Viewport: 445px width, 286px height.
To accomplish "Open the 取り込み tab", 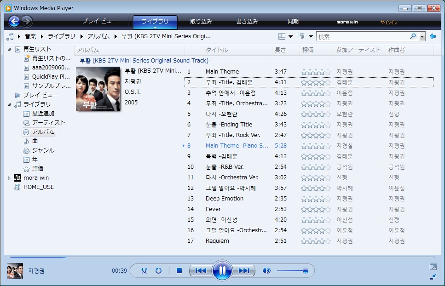I will (x=201, y=22).
